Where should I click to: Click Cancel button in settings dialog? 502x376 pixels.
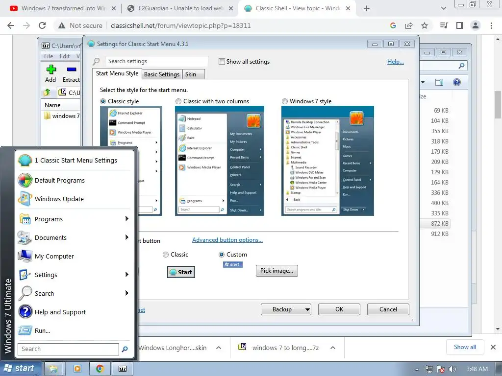[x=388, y=309]
